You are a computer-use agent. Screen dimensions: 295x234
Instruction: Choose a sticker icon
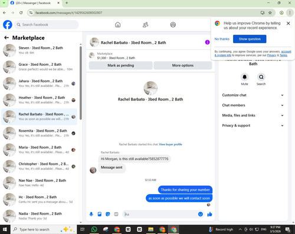coord(108,214)
